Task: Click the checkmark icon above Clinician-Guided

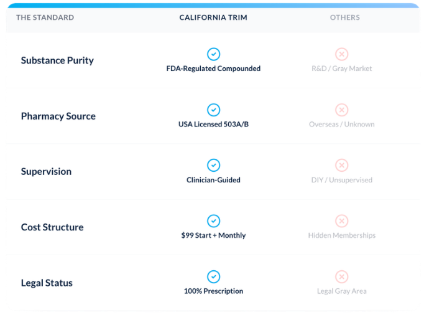Action: tap(213, 165)
